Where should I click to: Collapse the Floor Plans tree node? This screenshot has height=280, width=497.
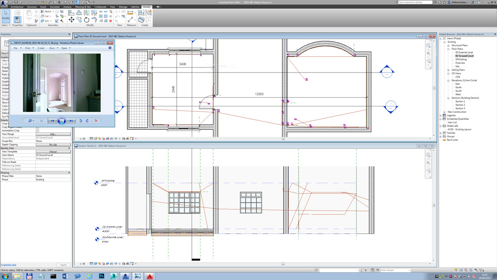tap(448, 49)
